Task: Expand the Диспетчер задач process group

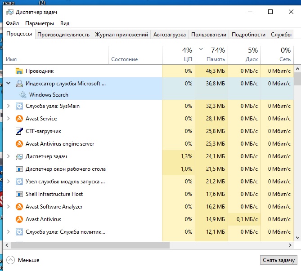Action: coord(8,156)
